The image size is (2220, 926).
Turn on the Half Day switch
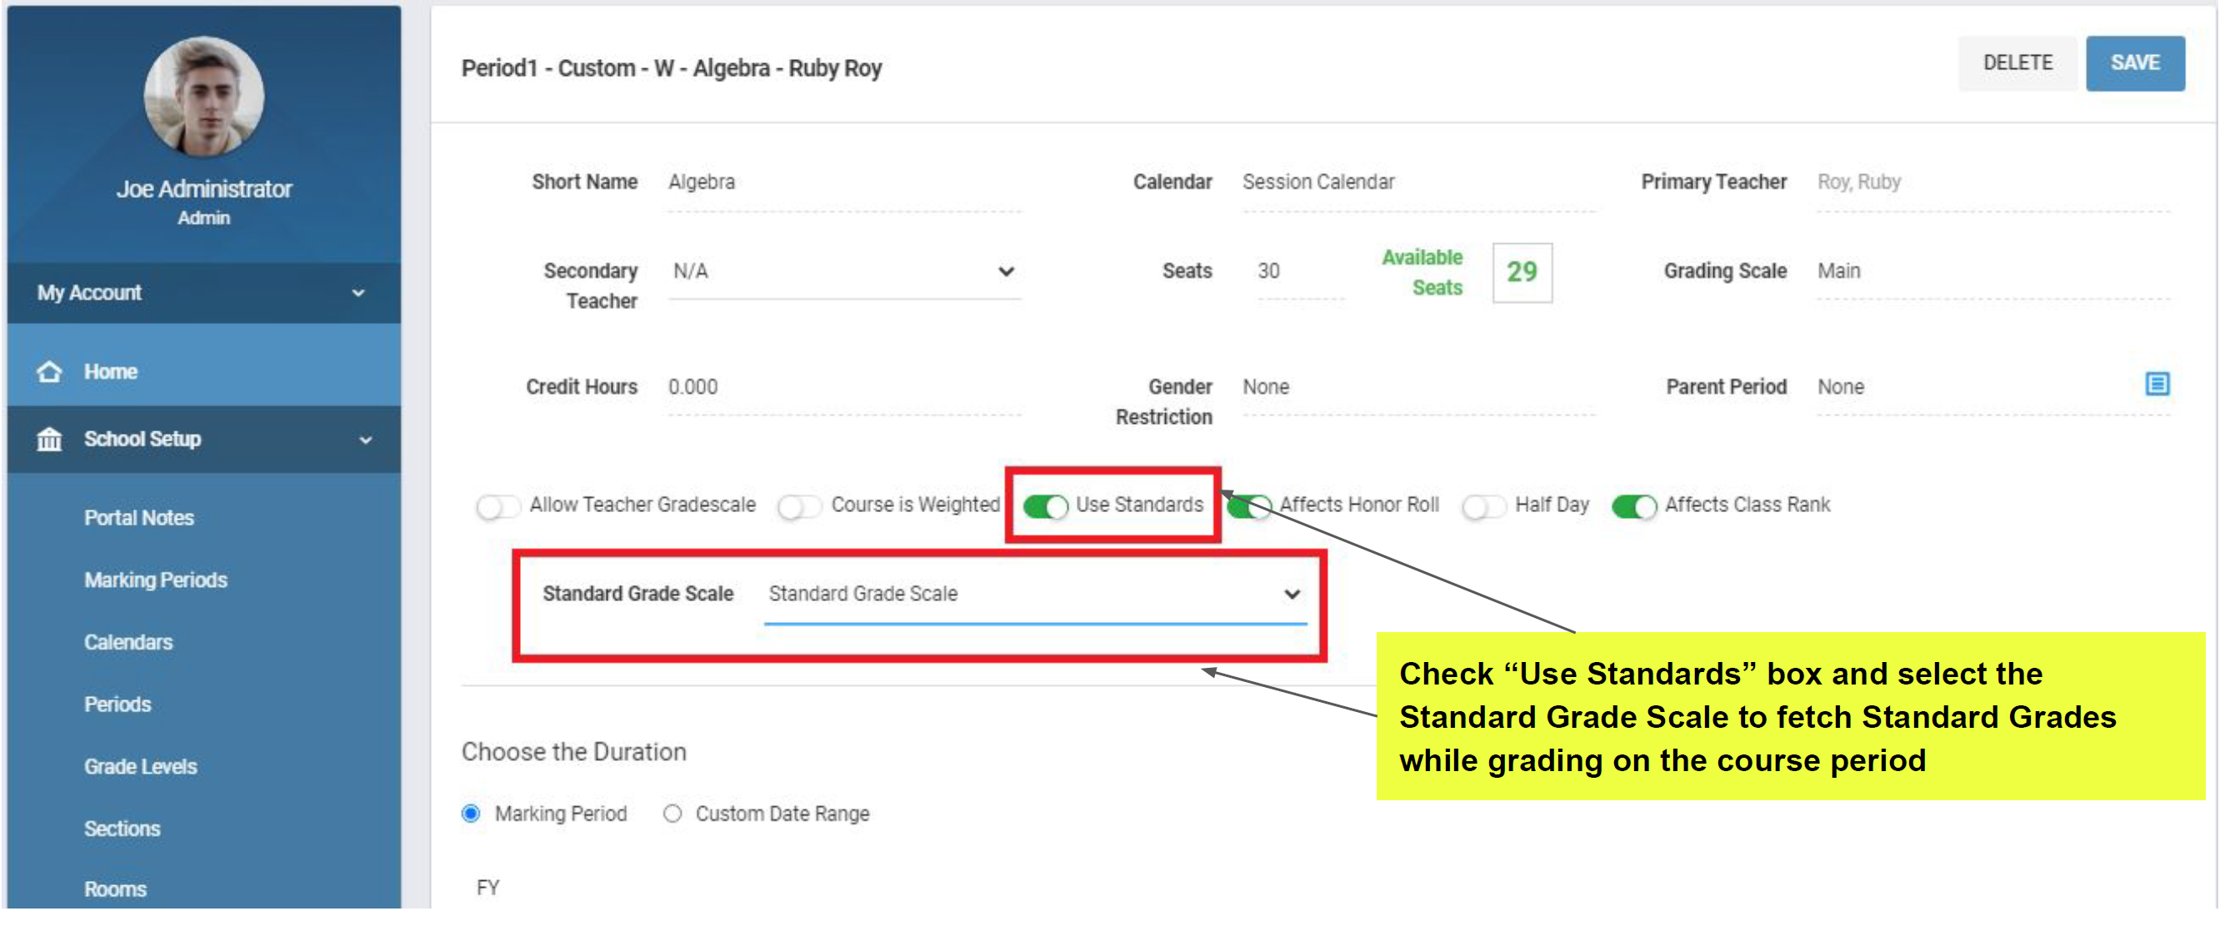point(1483,506)
